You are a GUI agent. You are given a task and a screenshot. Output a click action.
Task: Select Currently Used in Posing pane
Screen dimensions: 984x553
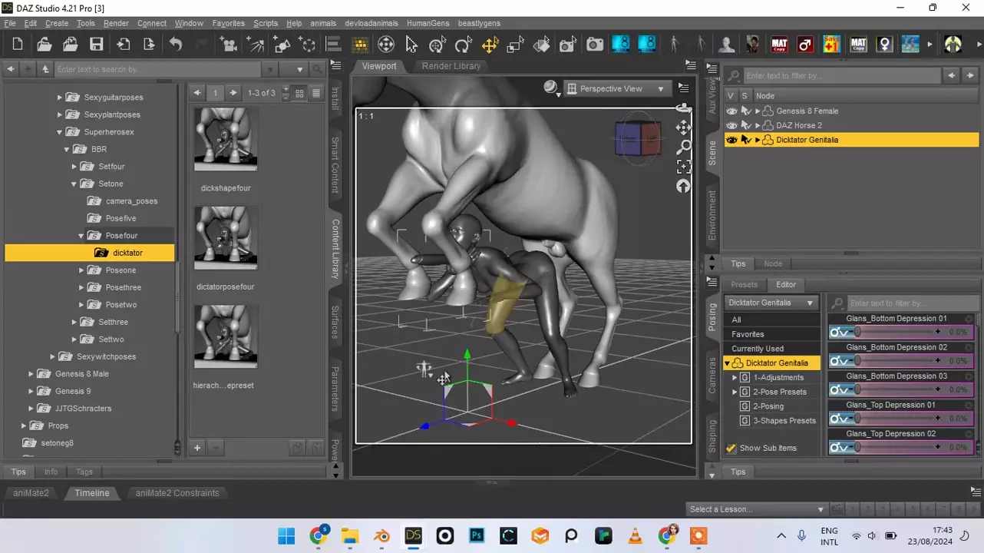pyautogui.click(x=758, y=349)
